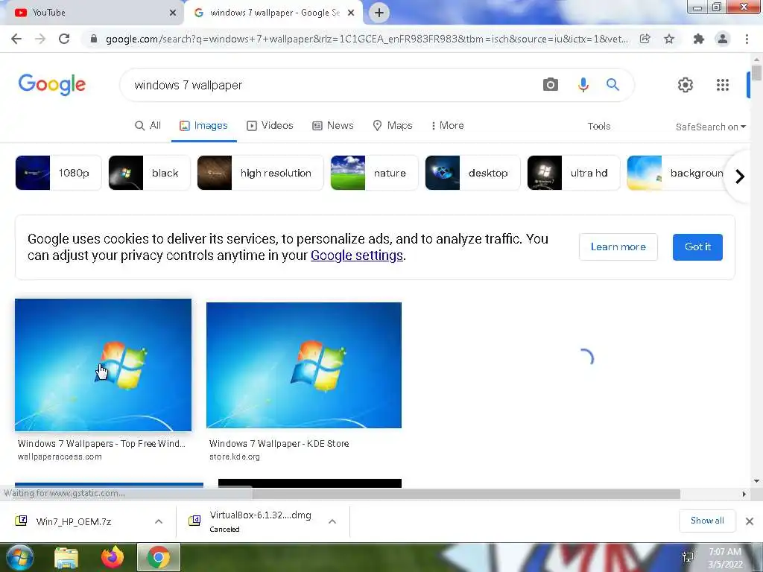Viewport: 763px width, 572px height.
Task: Click the browser forward arrow
Action: 40,39
